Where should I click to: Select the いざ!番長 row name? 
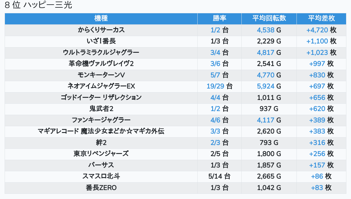101,41
